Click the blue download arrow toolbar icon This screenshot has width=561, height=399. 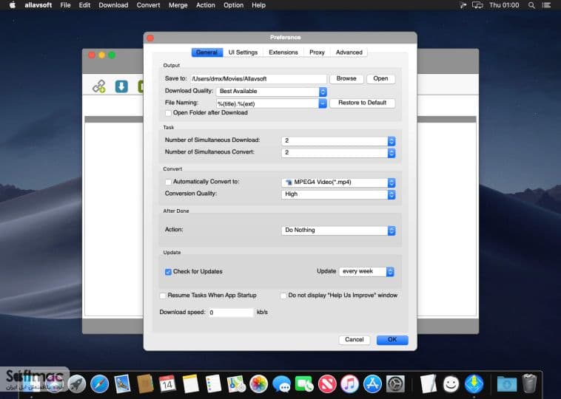tap(121, 86)
